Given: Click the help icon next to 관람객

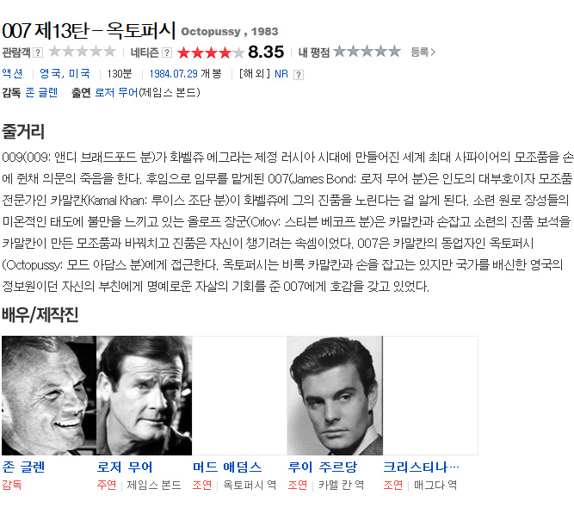Looking at the screenshot, I should point(38,53).
